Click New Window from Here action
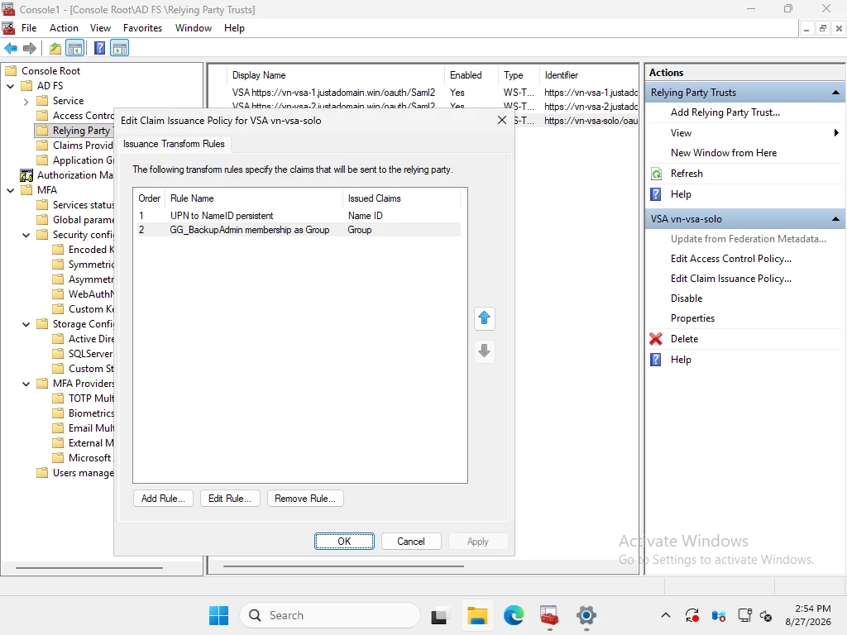Image resolution: width=847 pixels, height=635 pixels. pyautogui.click(x=724, y=153)
